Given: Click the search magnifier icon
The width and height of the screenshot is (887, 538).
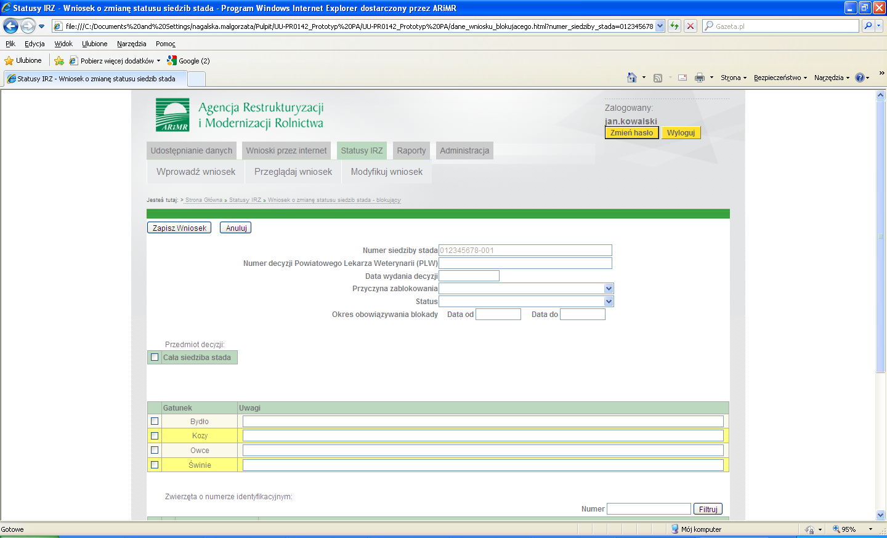Looking at the screenshot, I should click(x=867, y=26).
